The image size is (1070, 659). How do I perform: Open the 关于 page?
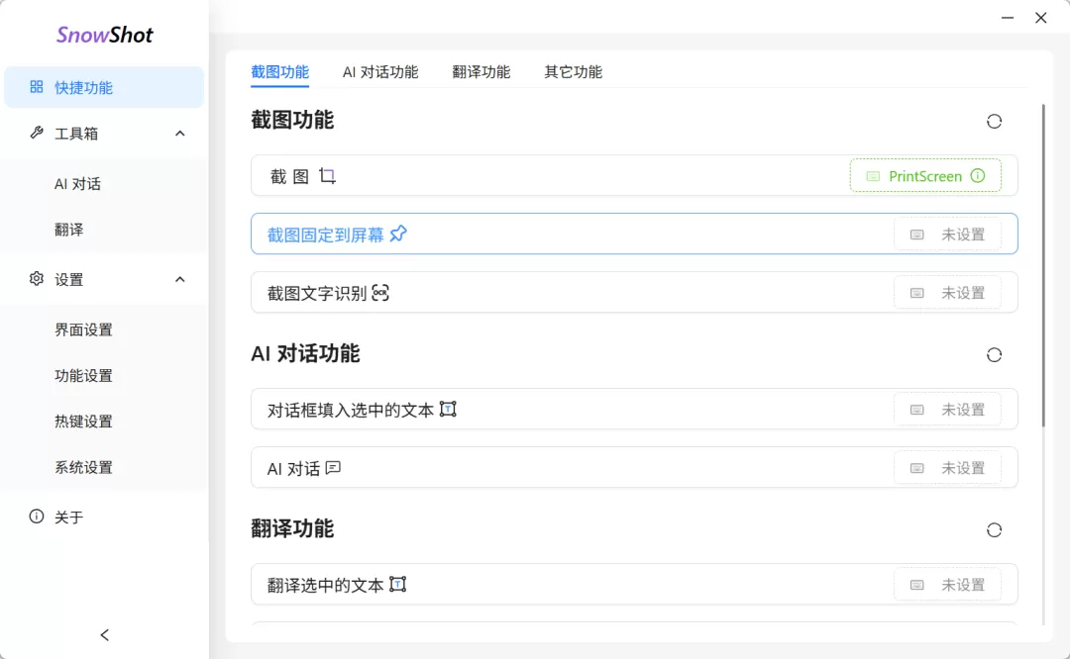68,518
